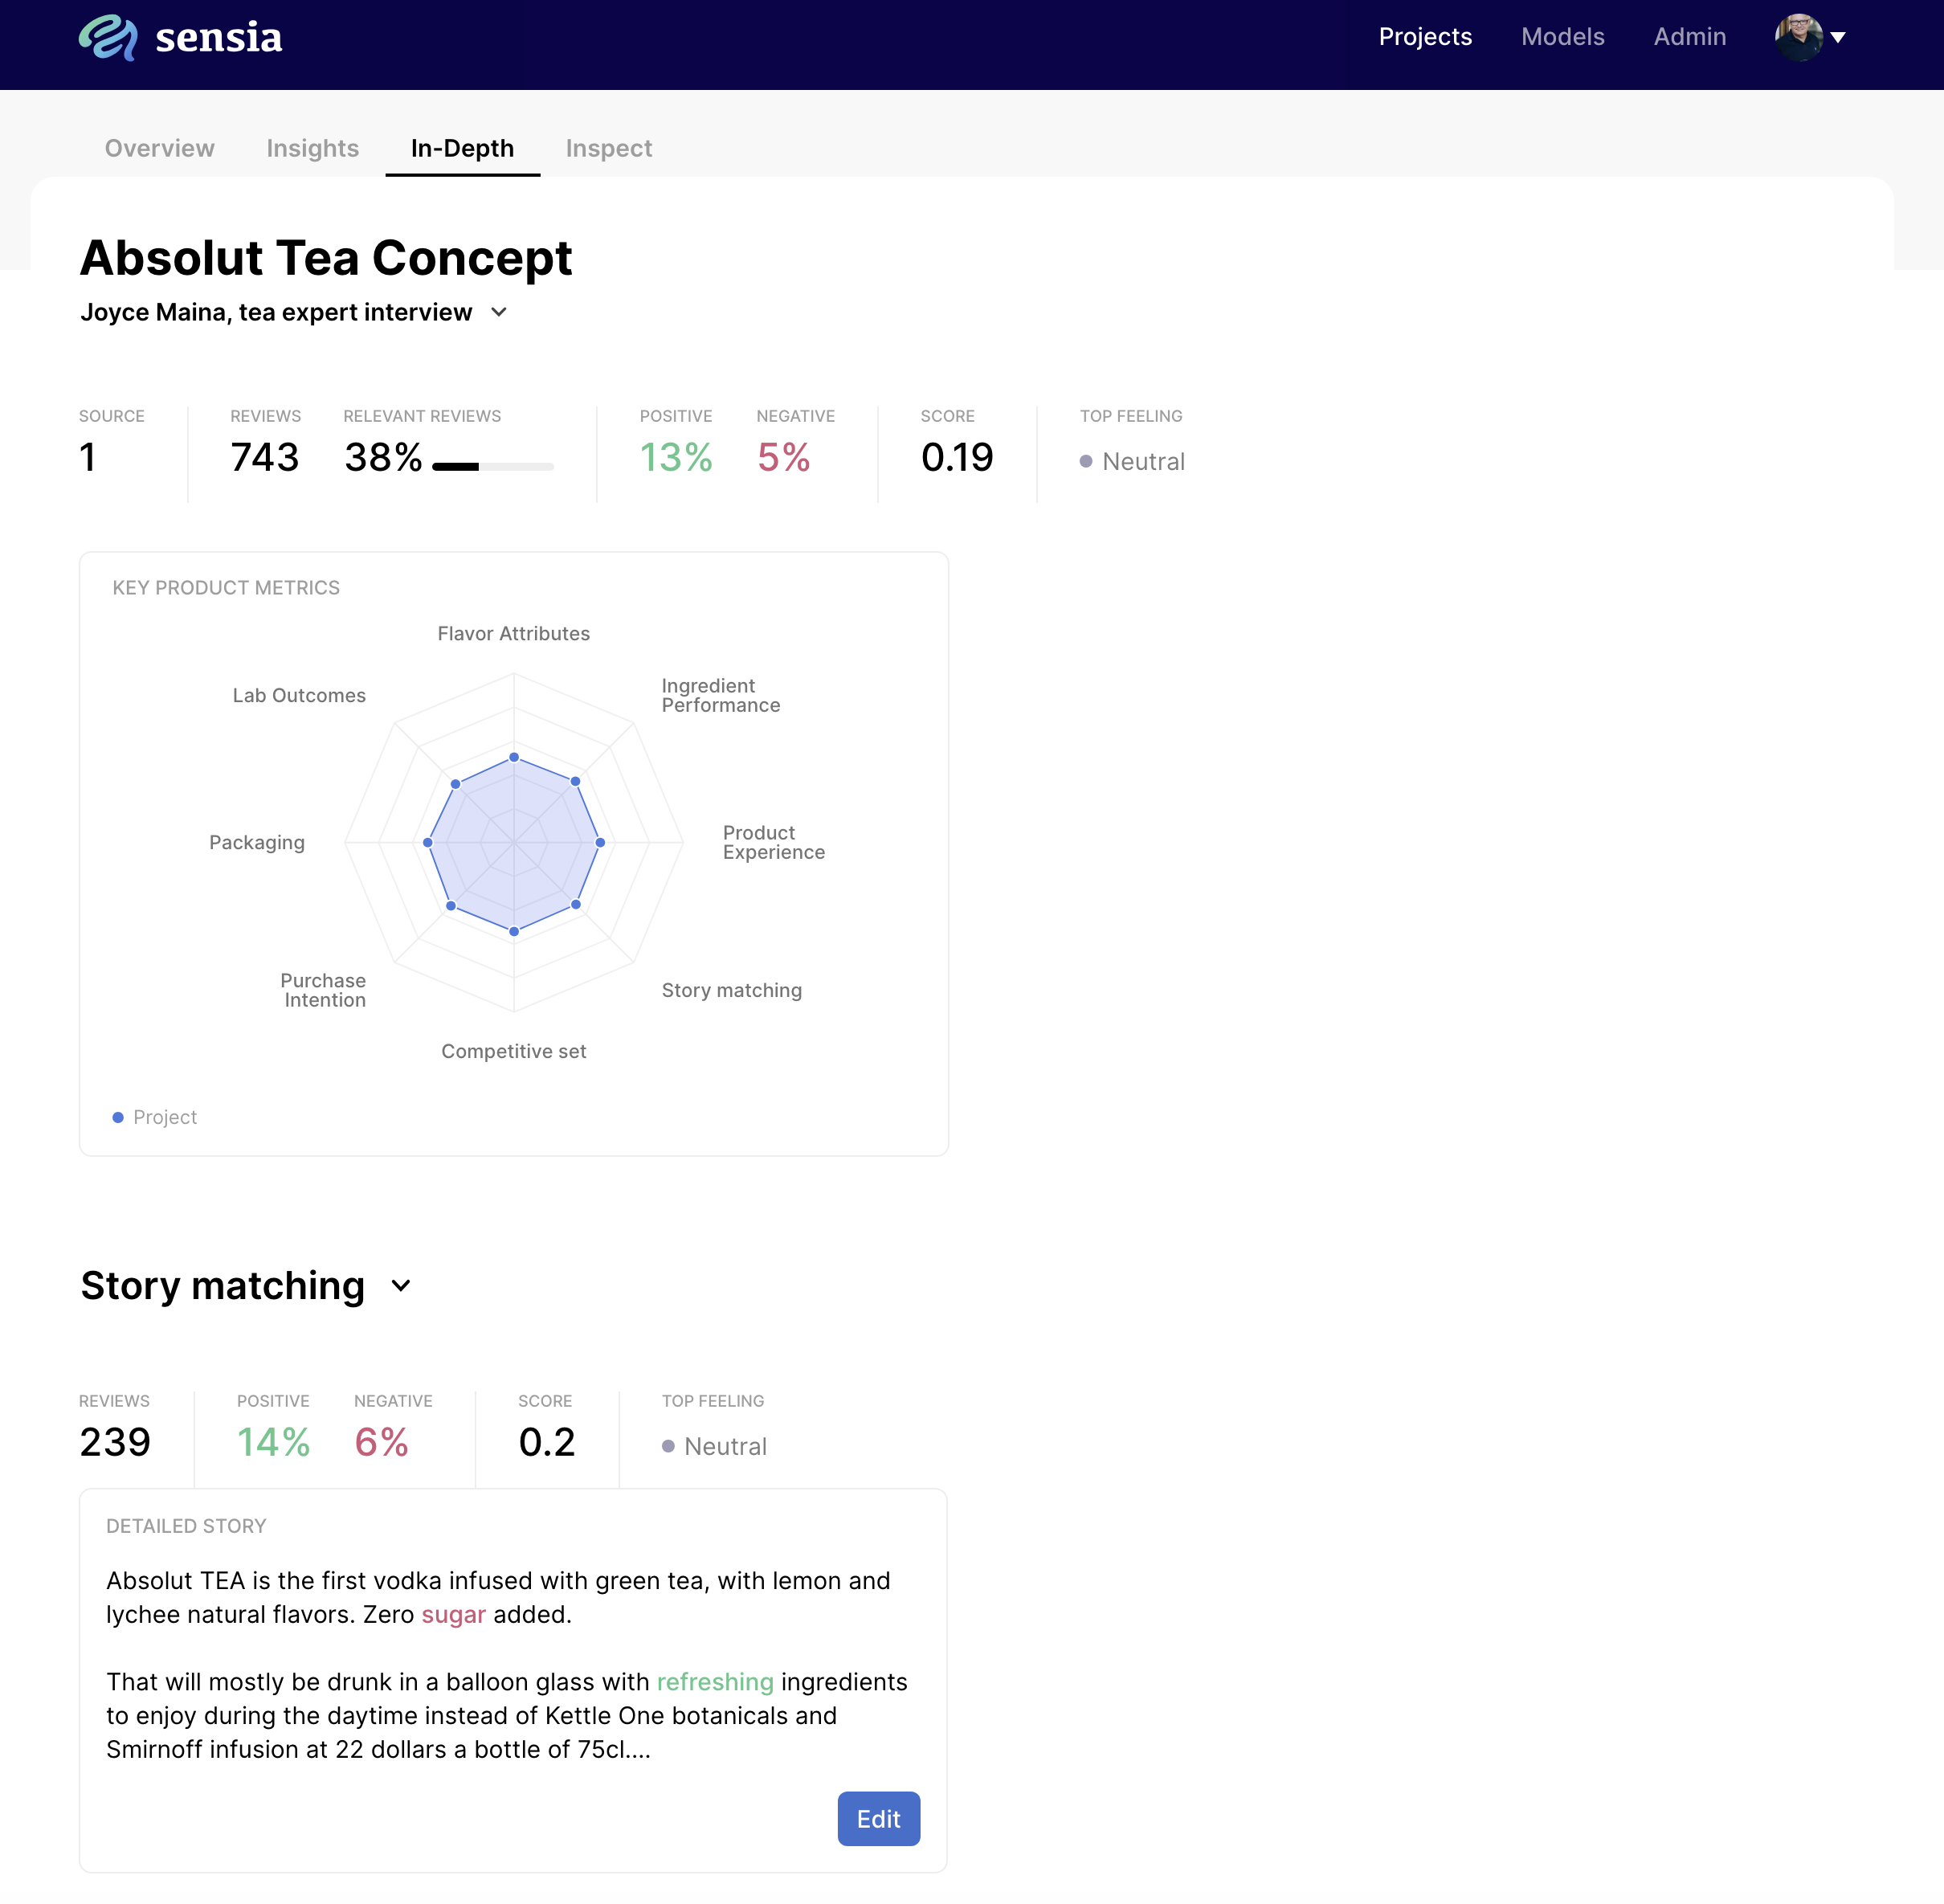
Task: Toggle the Story matching Neutral feeling dot
Action: (668, 1445)
